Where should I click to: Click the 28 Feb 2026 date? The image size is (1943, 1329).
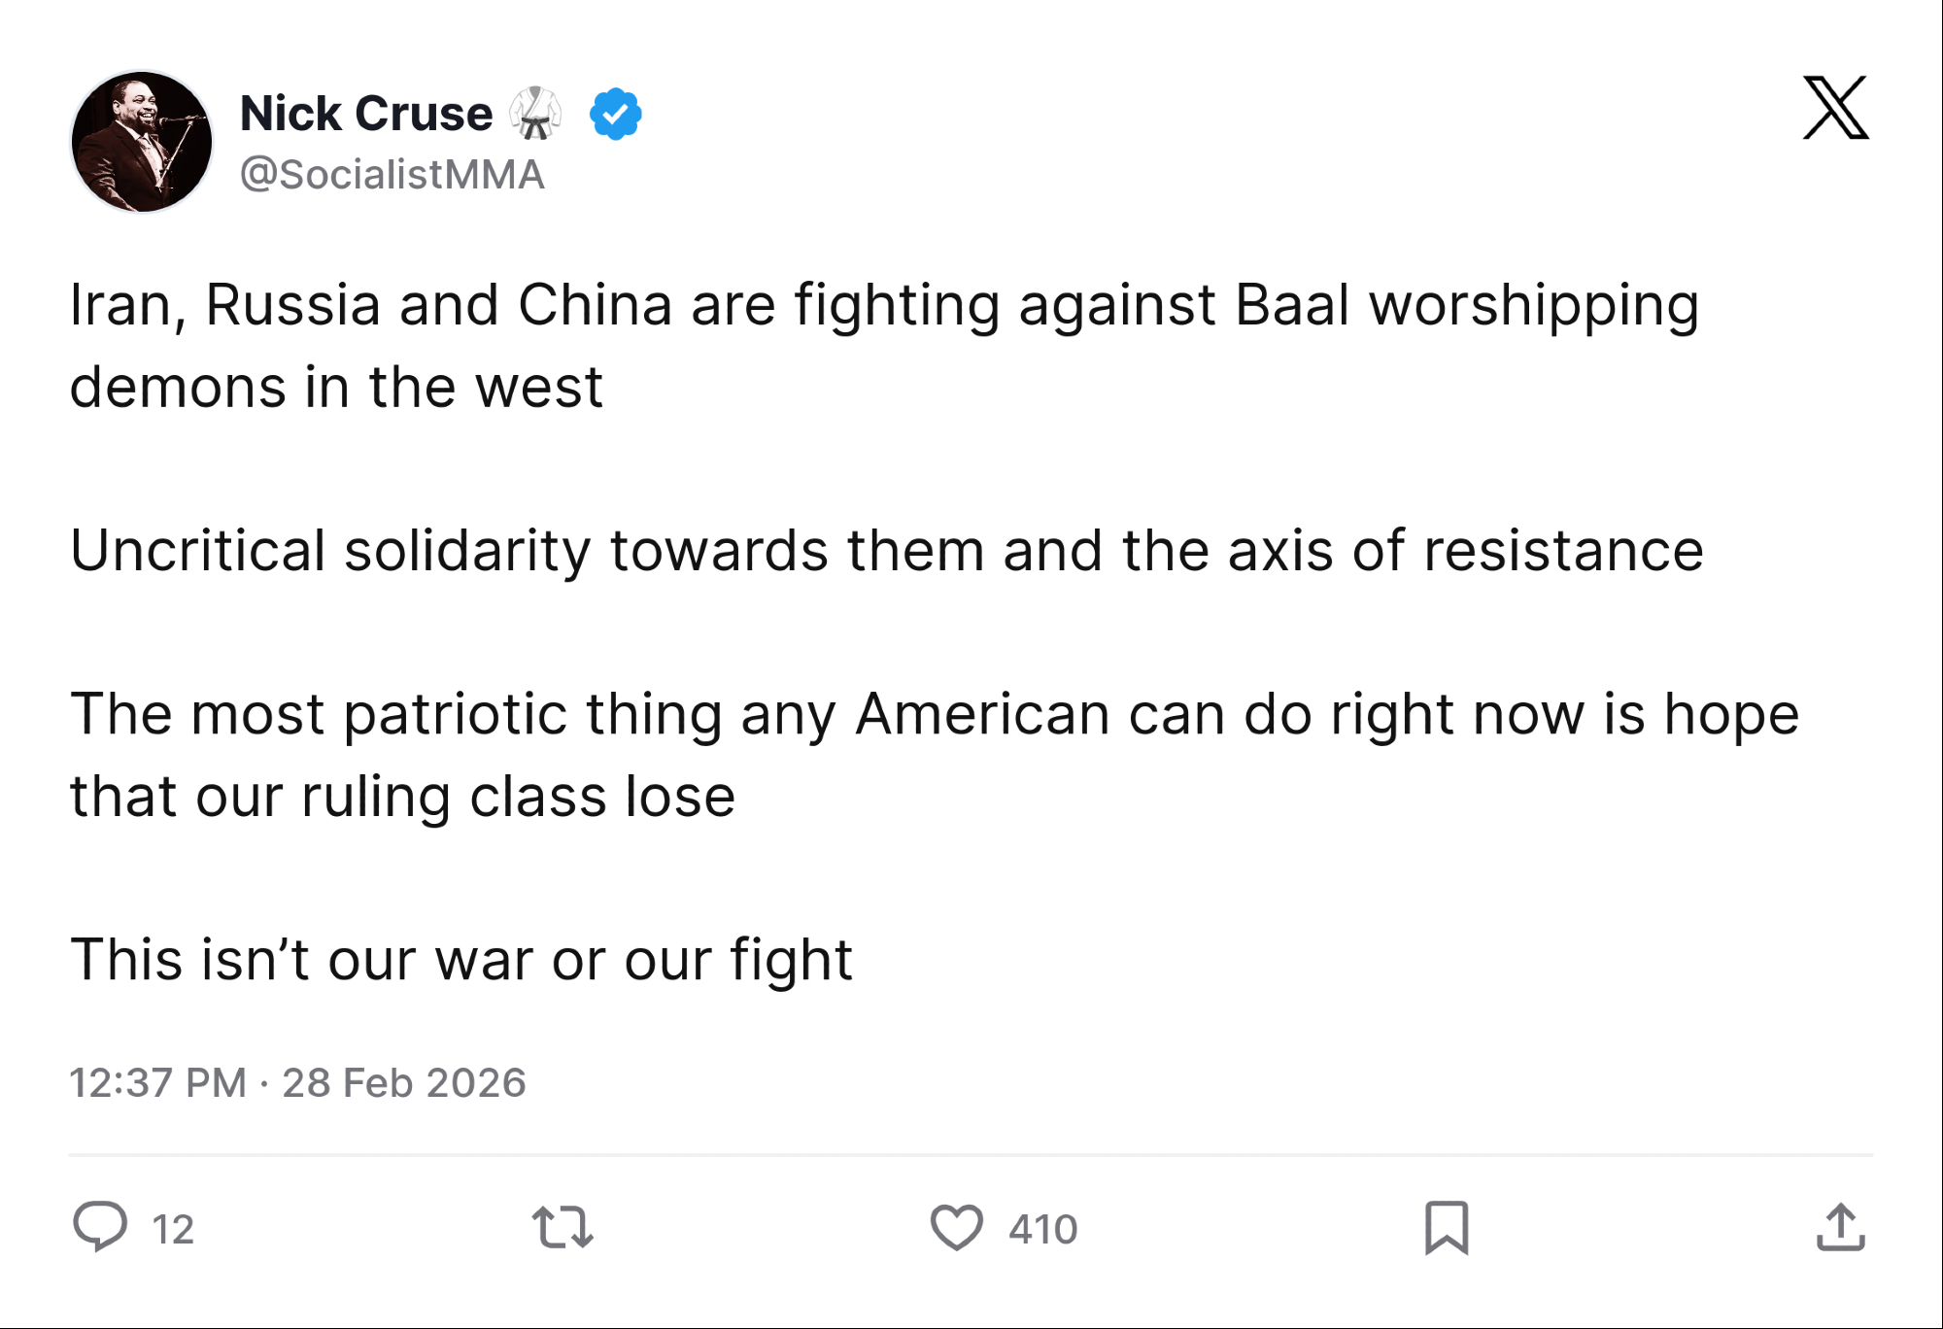point(404,1082)
